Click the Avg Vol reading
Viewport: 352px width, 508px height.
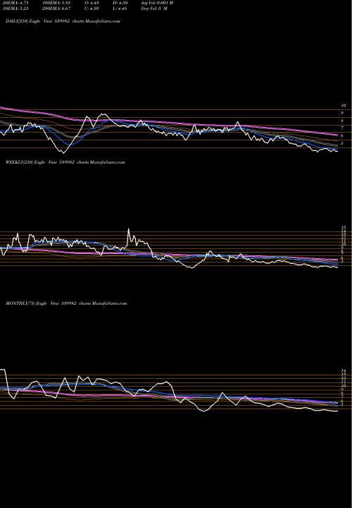(x=157, y=3)
